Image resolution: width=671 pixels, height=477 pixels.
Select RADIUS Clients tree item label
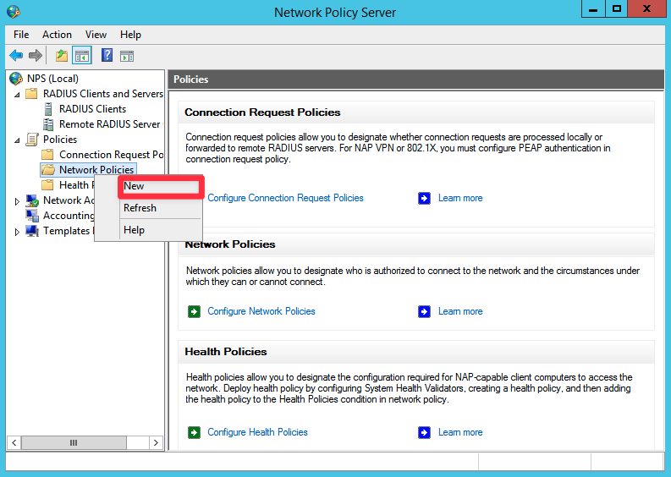click(x=93, y=109)
